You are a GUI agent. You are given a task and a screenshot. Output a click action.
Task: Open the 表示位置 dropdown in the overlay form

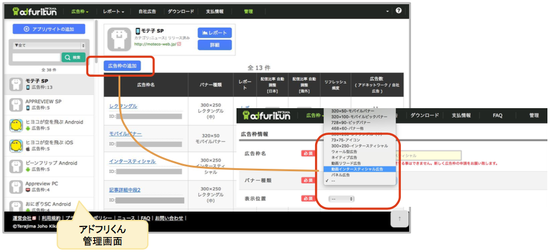[x=341, y=199]
